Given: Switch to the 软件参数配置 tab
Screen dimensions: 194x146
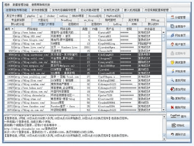Looking at the screenshot, I should 39,10.
